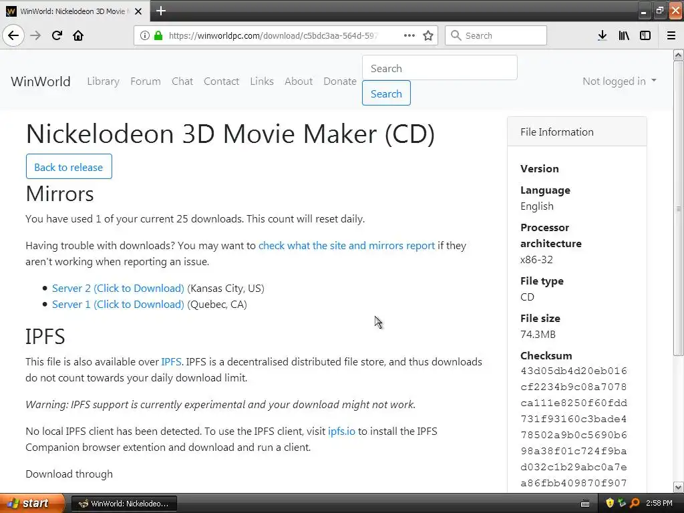Restore down the Firefox window
The width and height of the screenshot is (684, 513).
[x=659, y=11]
